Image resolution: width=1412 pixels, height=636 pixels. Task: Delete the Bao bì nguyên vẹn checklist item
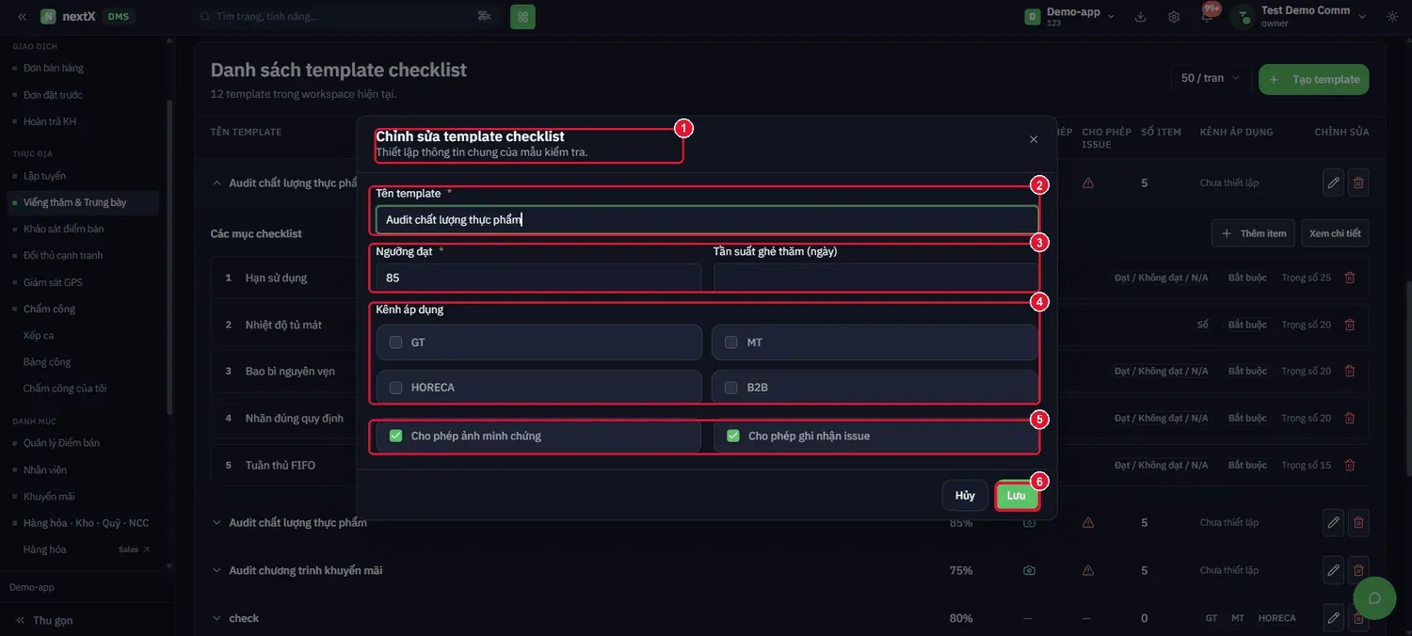pyautogui.click(x=1350, y=371)
